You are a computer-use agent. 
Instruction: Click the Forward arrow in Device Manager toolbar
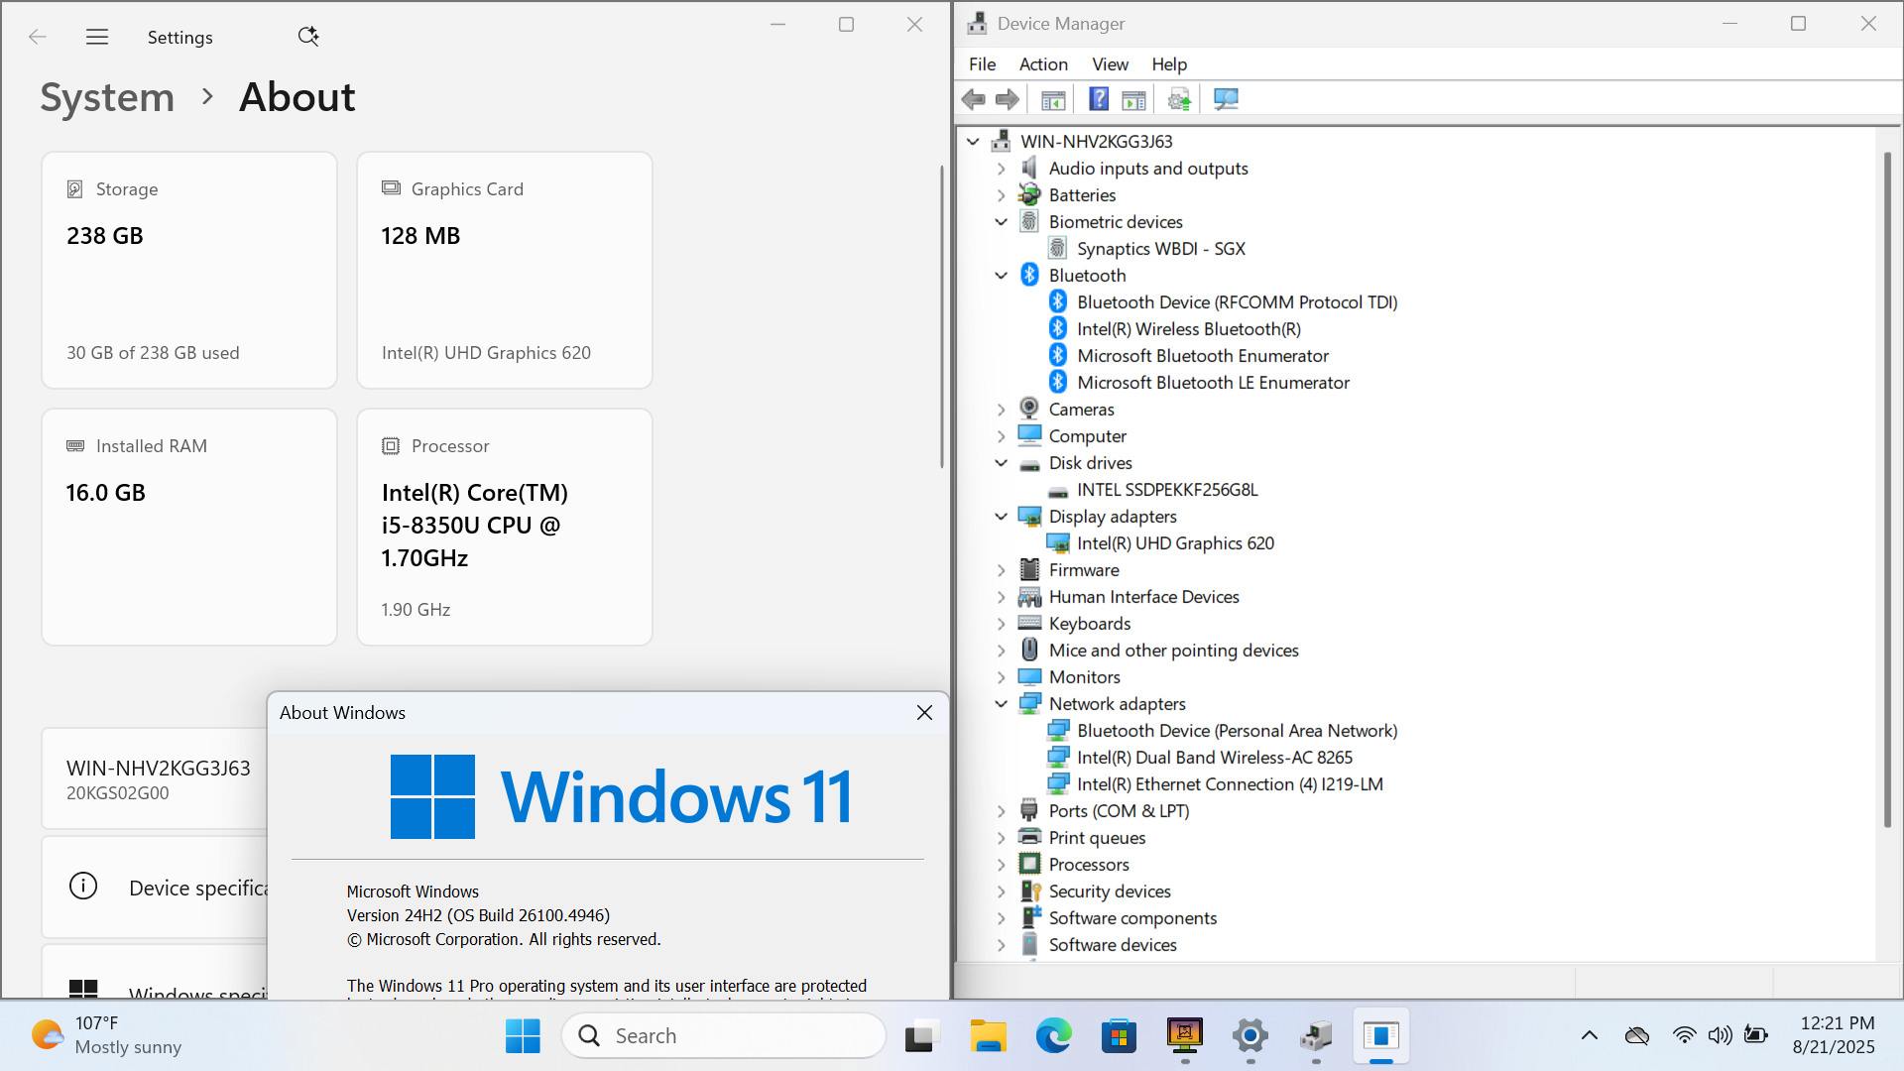1007,99
